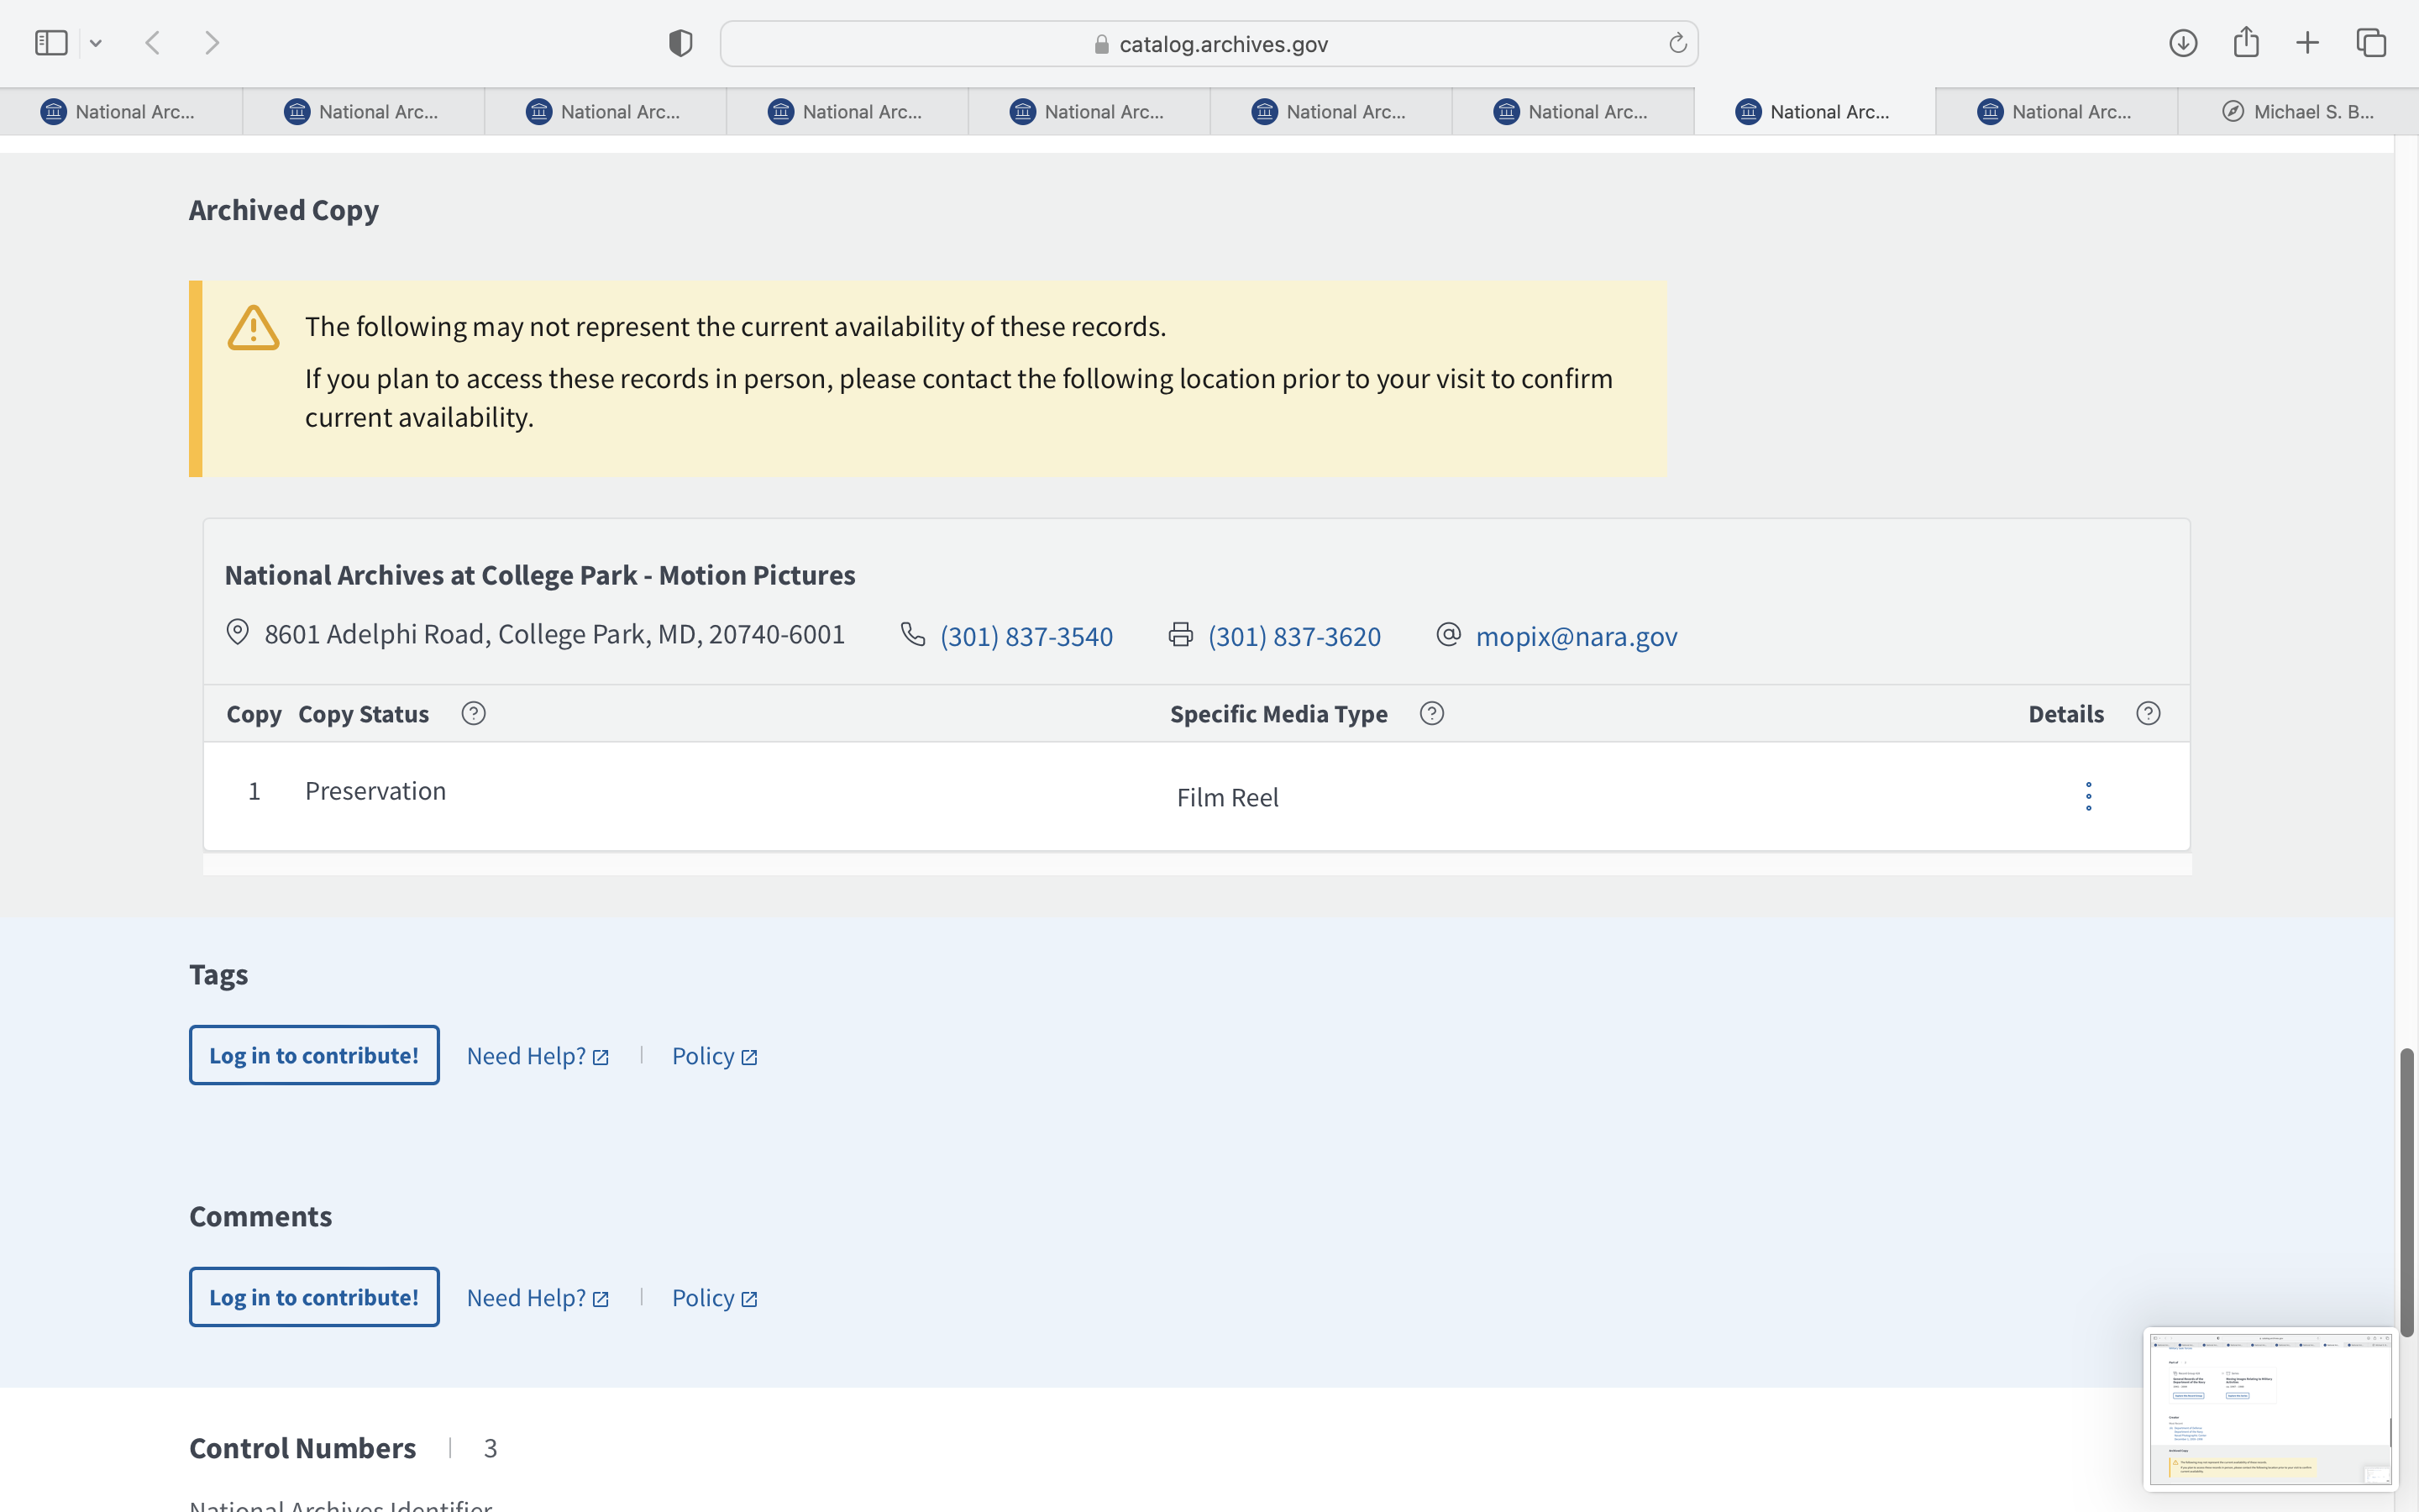
Task: Open the sidebar dropdown chevron
Action: pos(96,43)
